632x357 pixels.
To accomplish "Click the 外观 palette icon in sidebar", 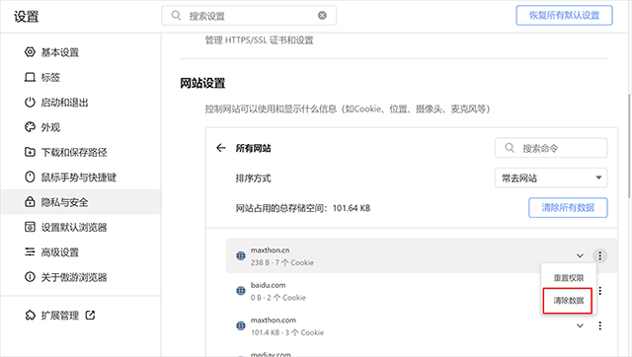I will click(30, 127).
